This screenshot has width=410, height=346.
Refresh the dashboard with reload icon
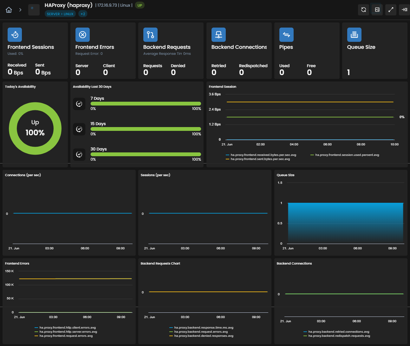point(363,10)
